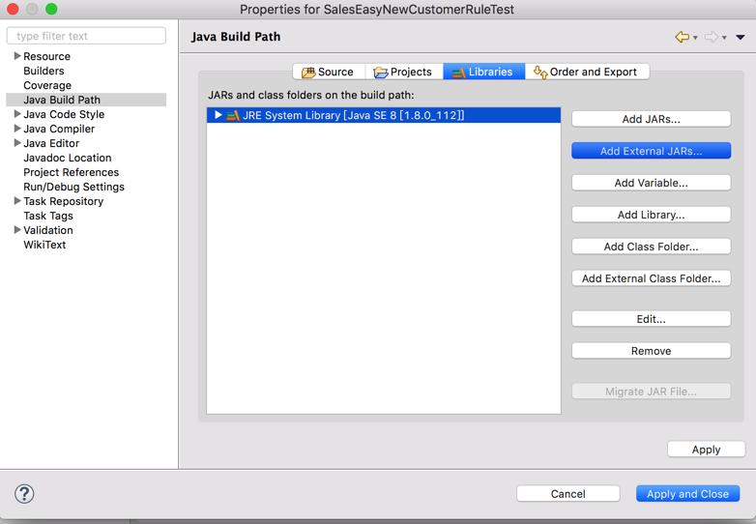Click the Add Variable... button
The width and height of the screenshot is (756, 524).
[x=651, y=183]
